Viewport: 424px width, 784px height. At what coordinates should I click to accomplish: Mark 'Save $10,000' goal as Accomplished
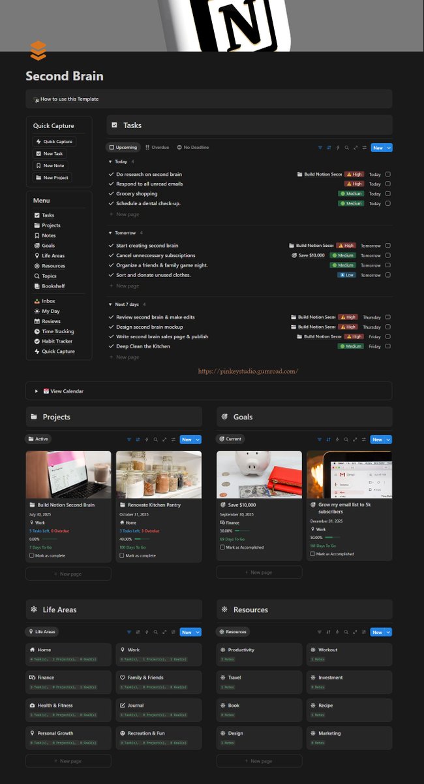coord(222,547)
